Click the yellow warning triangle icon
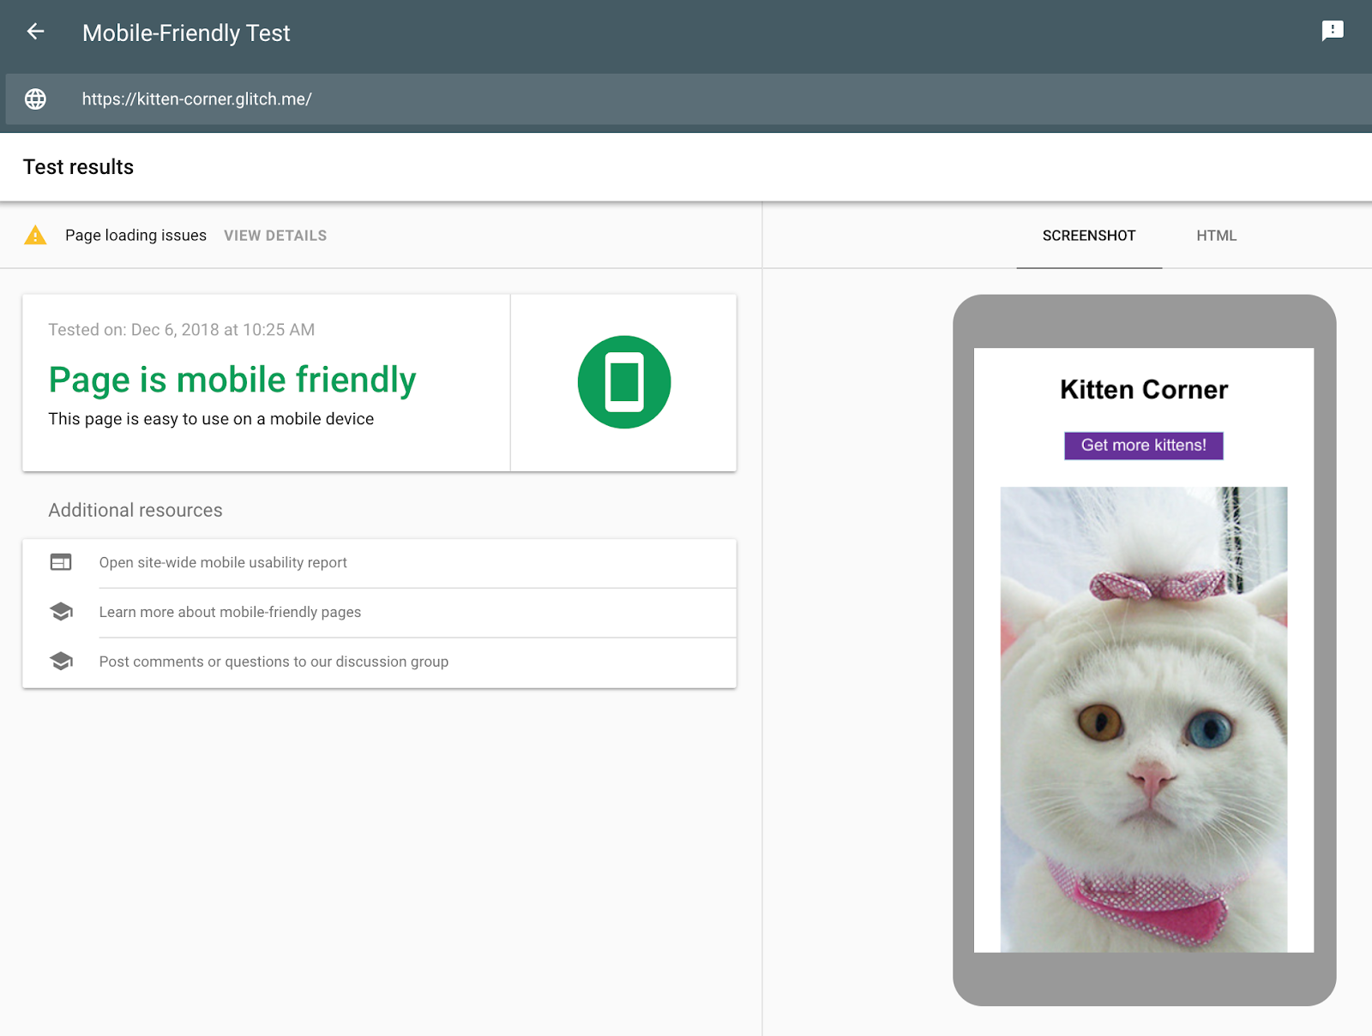Viewport: 1372px width, 1036px height. coord(35,235)
